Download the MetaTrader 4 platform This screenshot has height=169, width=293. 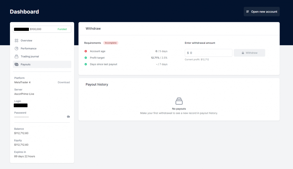[x=64, y=82]
